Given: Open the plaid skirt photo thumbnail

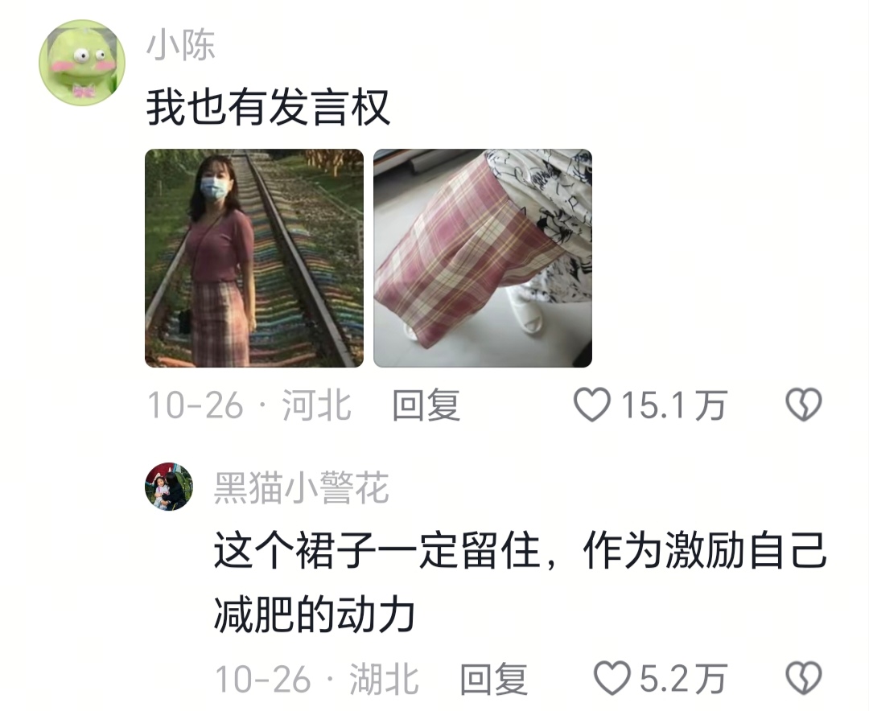Looking at the screenshot, I should click(x=483, y=258).
